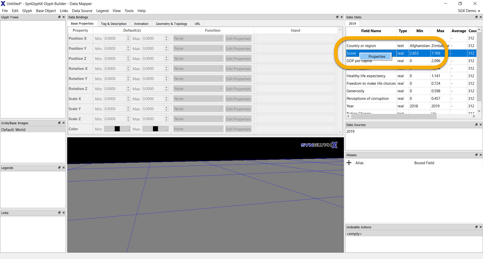Switch to the Animation tab
483x259 pixels.
tap(141, 24)
